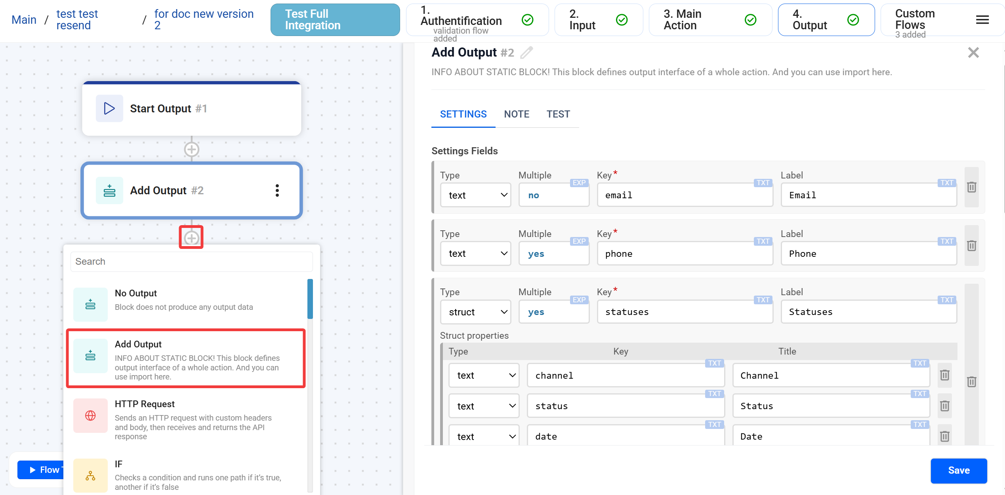Image resolution: width=1005 pixels, height=495 pixels.
Task: Toggle EXP mode on the phone Multiple field
Action: (x=579, y=241)
